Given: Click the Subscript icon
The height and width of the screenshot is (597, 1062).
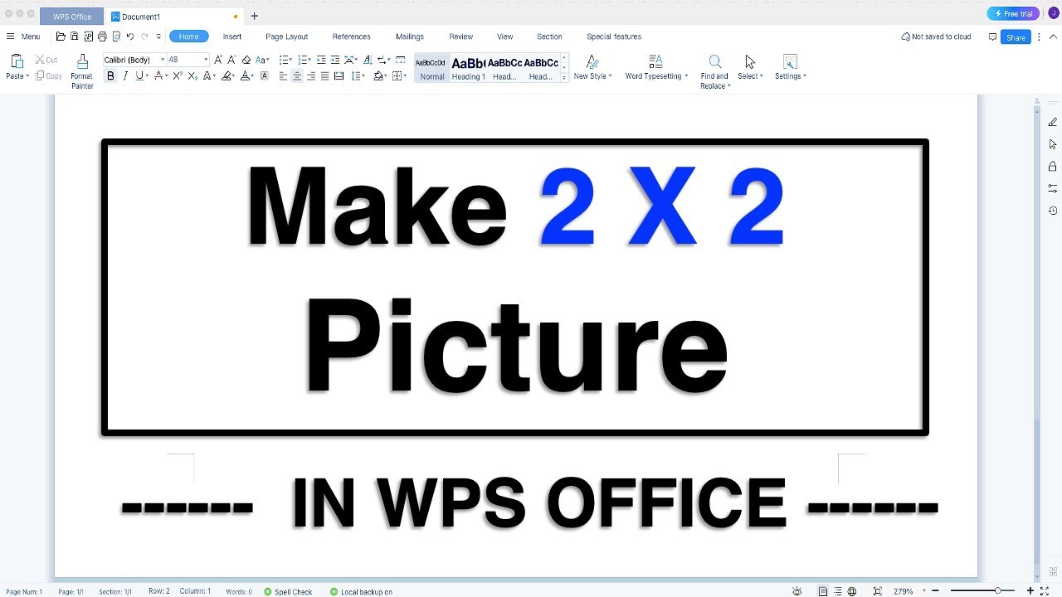Looking at the screenshot, I should pyautogui.click(x=192, y=75).
